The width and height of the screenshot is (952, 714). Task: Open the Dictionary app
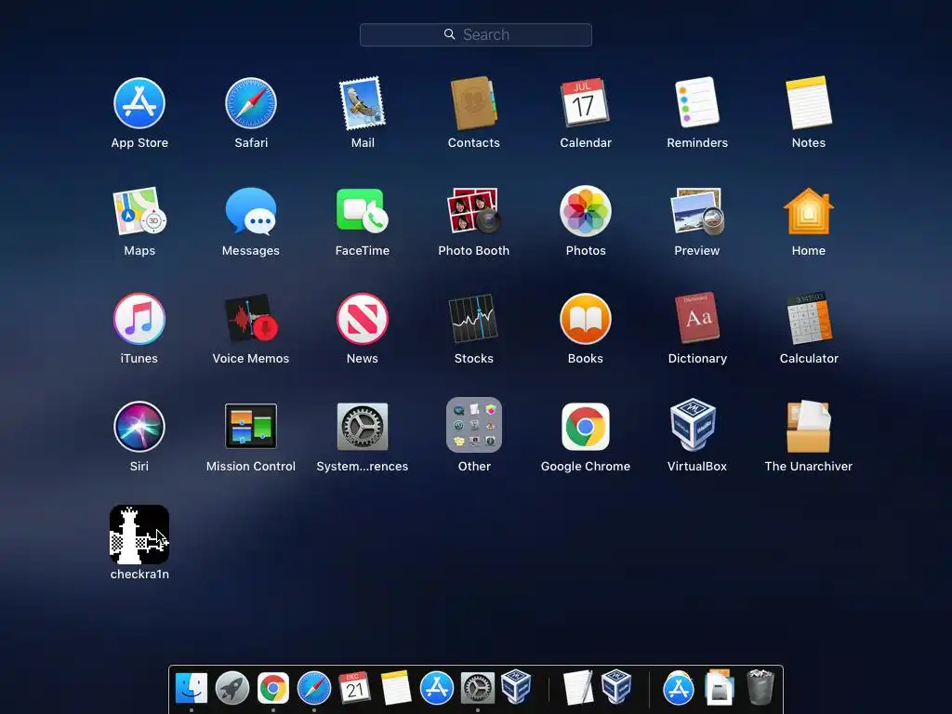[x=697, y=318]
